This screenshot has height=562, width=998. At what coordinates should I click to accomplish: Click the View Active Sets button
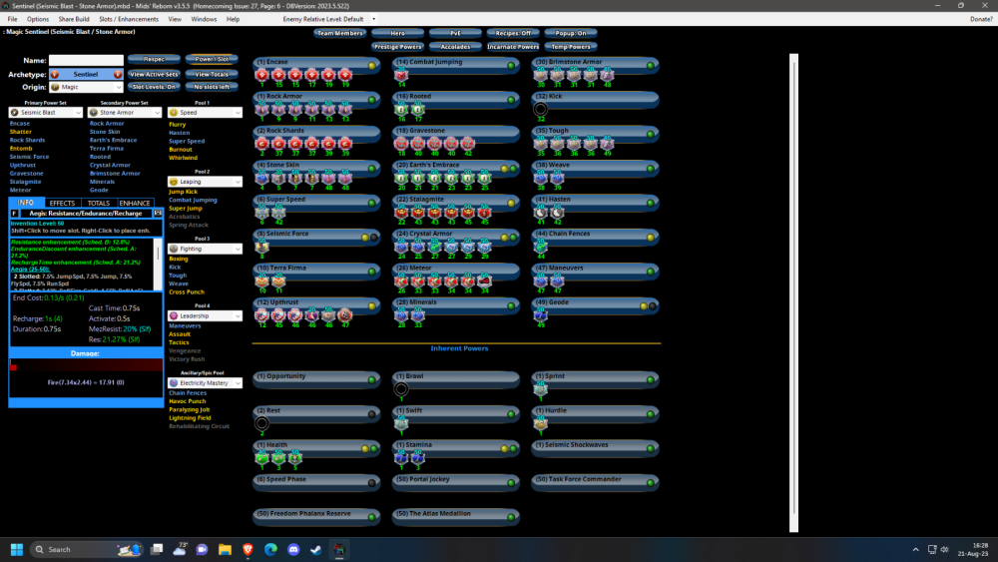pos(155,74)
